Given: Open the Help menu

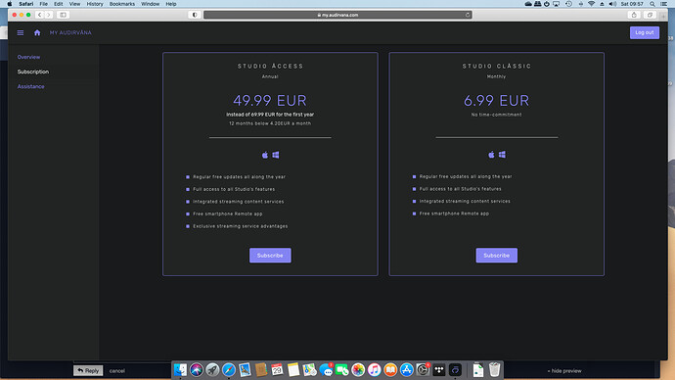Looking at the screenshot, I should [171, 4].
